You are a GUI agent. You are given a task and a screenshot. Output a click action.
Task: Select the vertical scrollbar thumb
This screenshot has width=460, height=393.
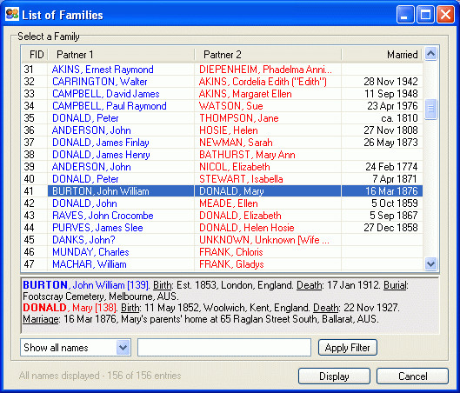(x=430, y=109)
